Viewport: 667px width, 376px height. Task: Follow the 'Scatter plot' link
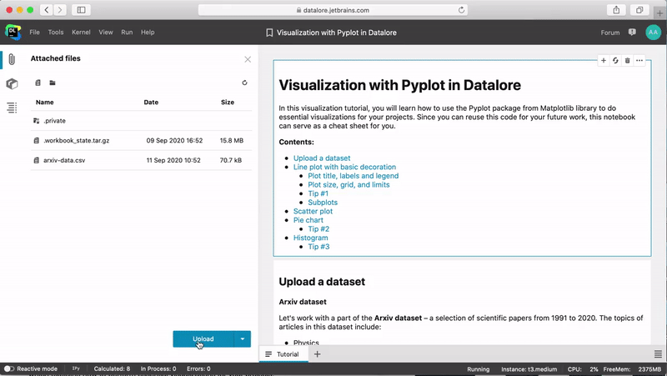pyautogui.click(x=313, y=212)
